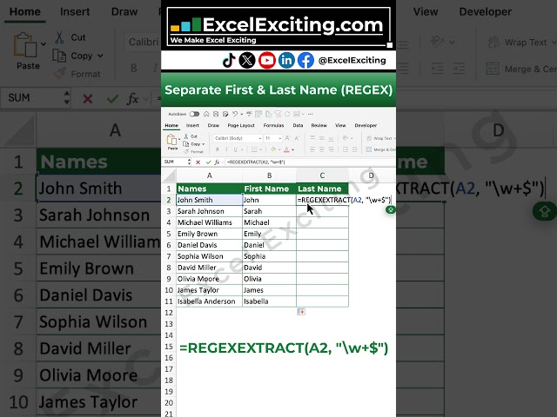Open the Developer tab in central ribbon
This screenshot has width=557, height=417.
(366, 125)
